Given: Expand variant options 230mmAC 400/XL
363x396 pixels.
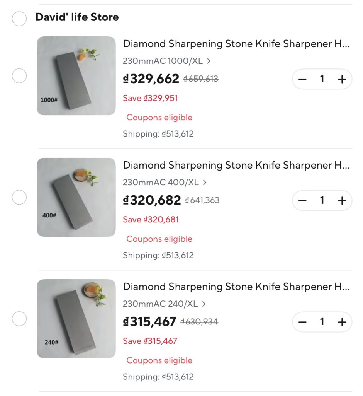Looking at the screenshot, I should point(165,183).
